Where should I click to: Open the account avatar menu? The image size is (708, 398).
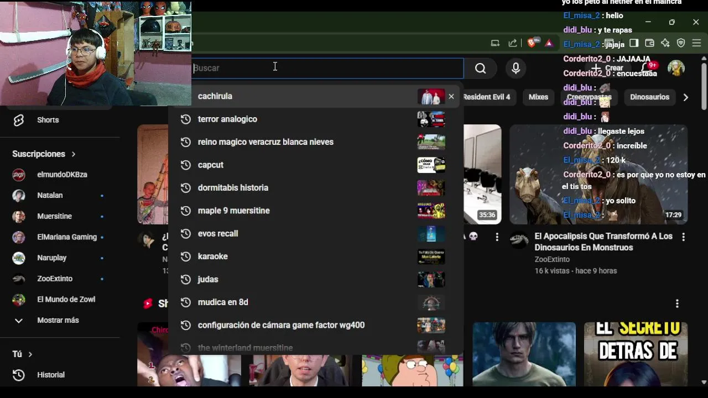tap(676, 68)
